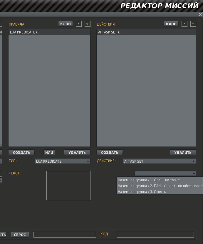The height and width of the screenshot is (244, 203).
Task: Open the ДЕЙСТВИЕ dropdown AI TASK SET
Action: pos(160,161)
